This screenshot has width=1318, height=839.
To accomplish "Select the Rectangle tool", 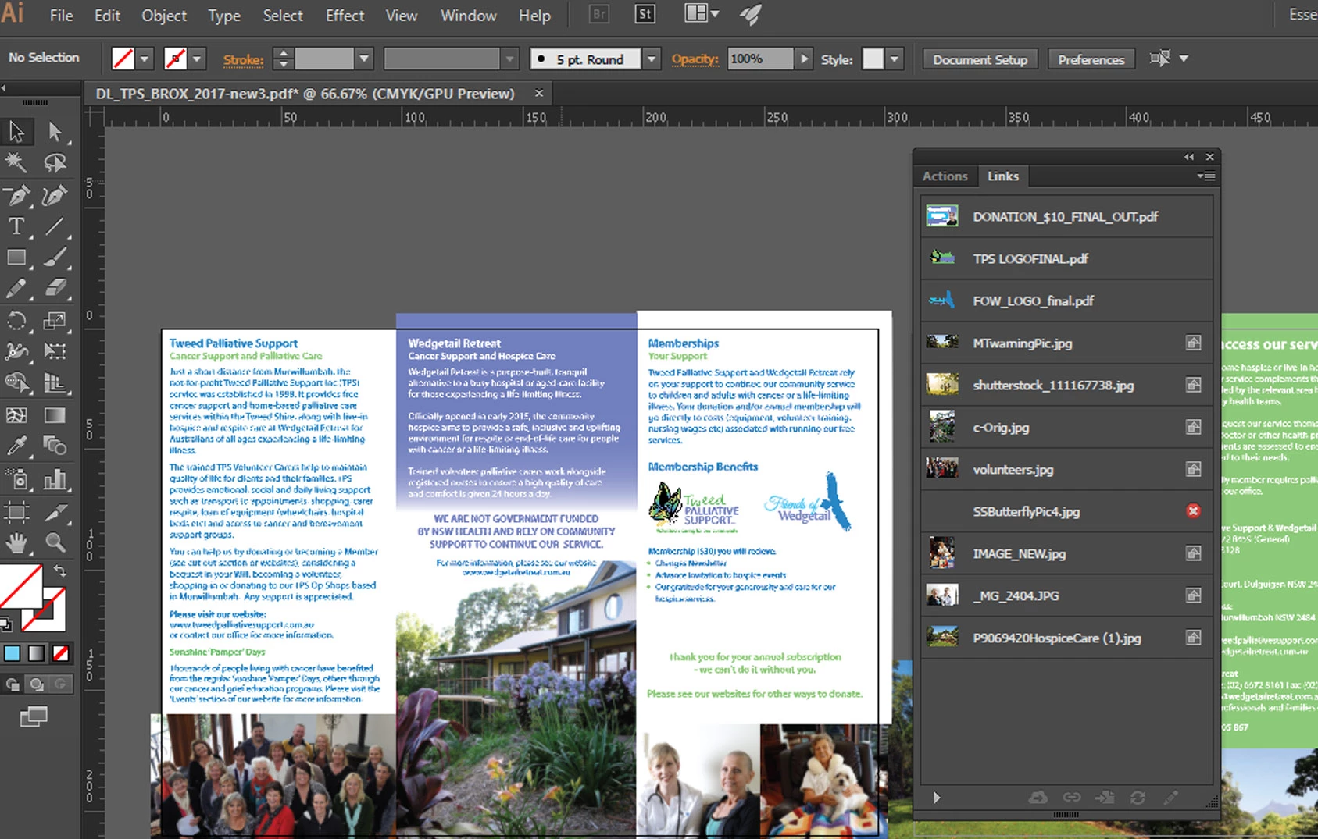I will coord(16,258).
